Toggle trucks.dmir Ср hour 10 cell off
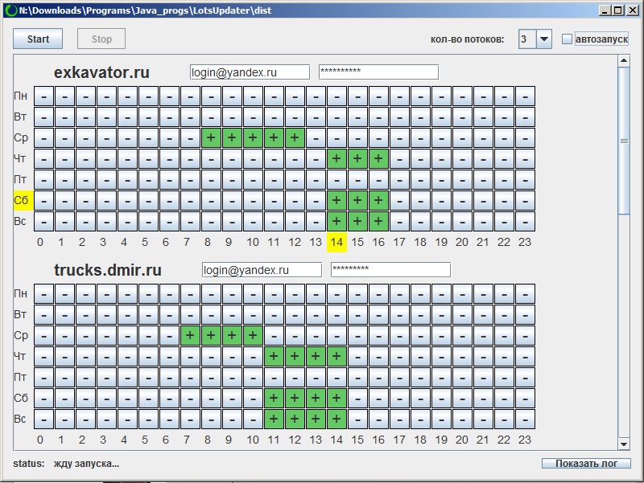The height and width of the screenshot is (483, 644). click(x=253, y=335)
